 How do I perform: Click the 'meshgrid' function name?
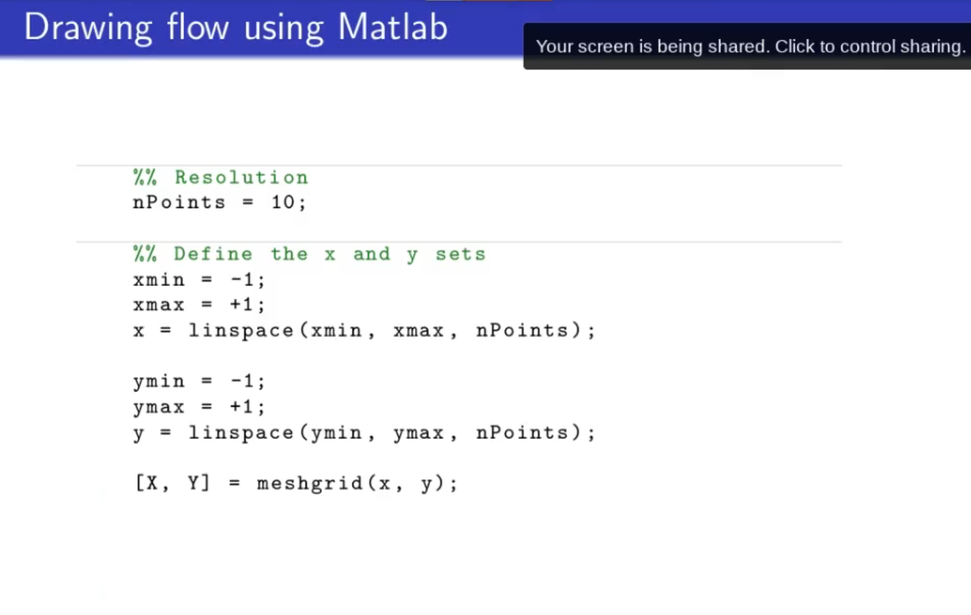tap(310, 483)
